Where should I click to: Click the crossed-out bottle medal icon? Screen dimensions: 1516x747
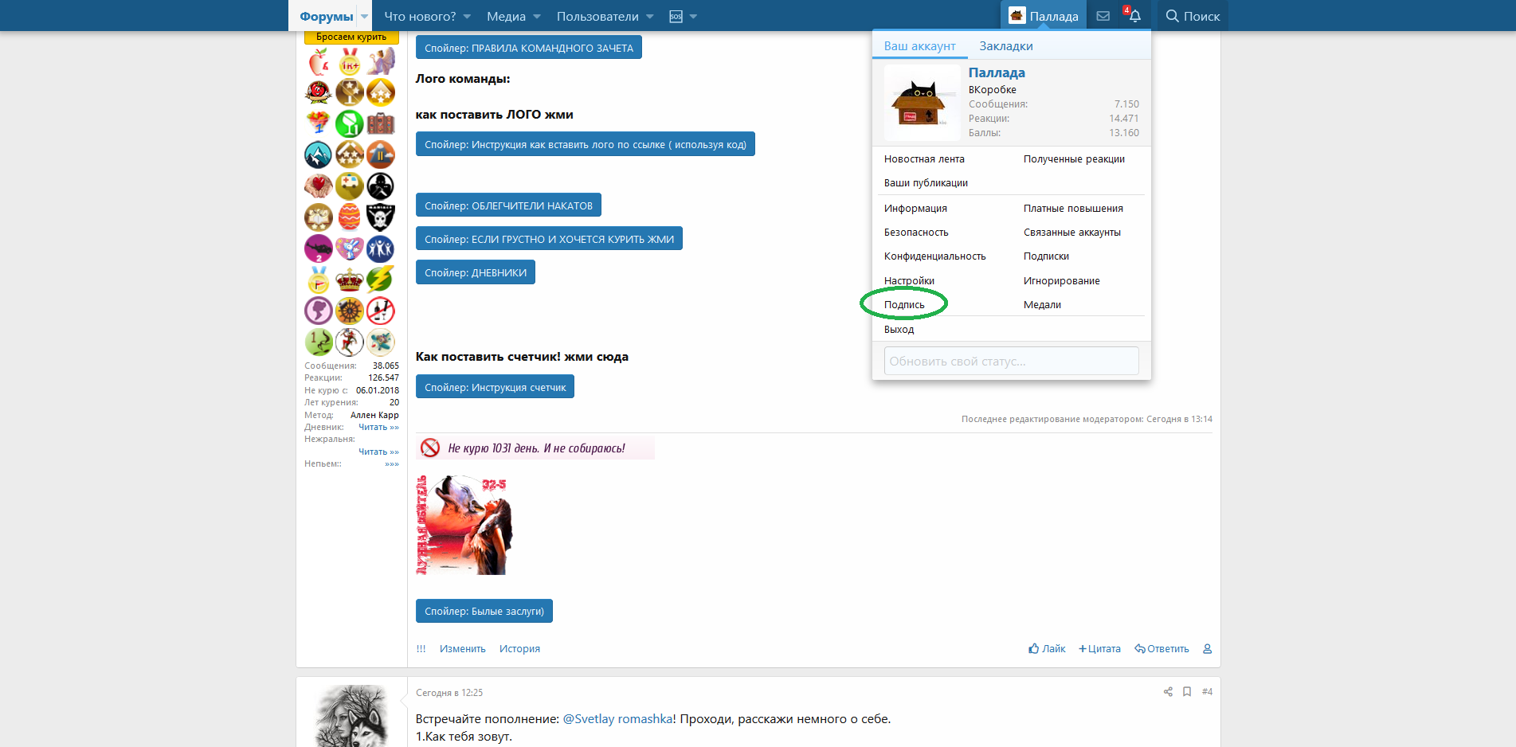pyautogui.click(x=381, y=311)
